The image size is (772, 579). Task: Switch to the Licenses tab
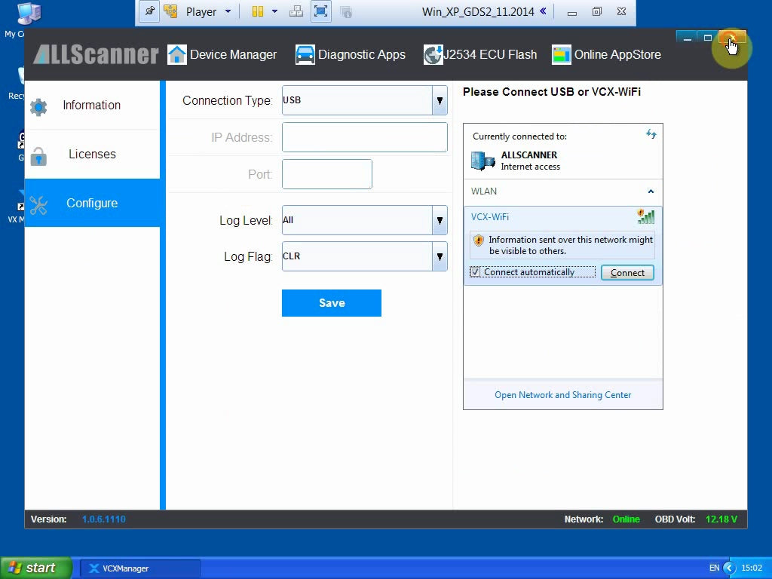[92, 154]
